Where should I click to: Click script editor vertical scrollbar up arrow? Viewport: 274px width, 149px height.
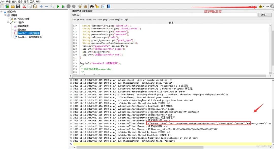pyautogui.click(x=270, y=26)
